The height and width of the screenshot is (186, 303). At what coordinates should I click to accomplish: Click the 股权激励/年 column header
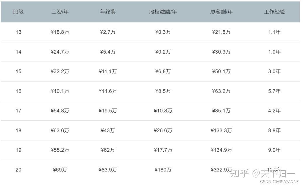click(163, 12)
